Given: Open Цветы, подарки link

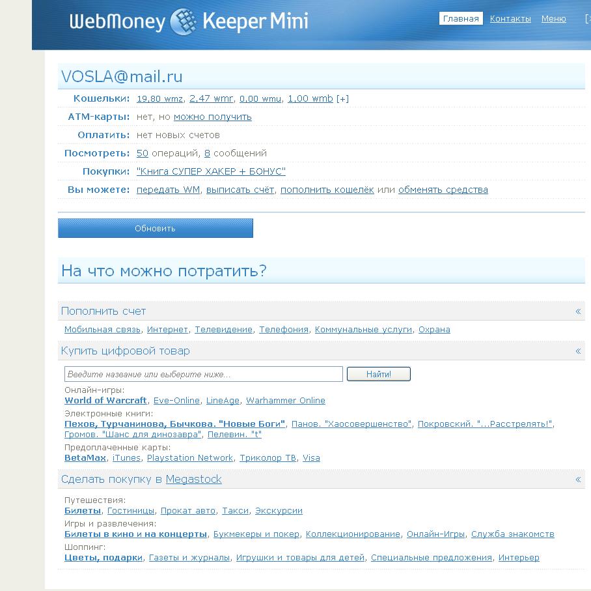Looking at the screenshot, I should click(x=103, y=557).
